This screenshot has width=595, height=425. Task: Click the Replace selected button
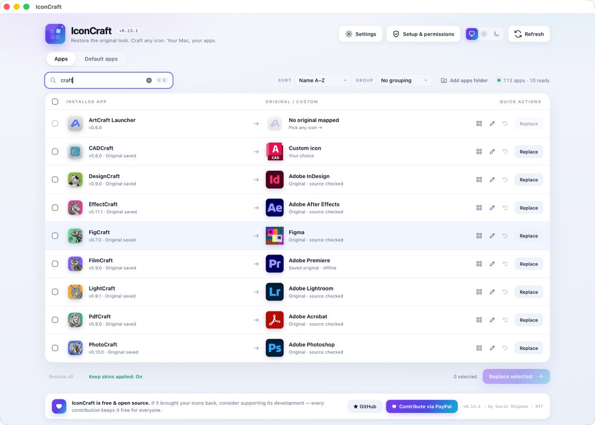click(516, 377)
